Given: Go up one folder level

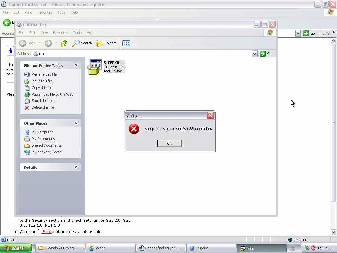Looking at the screenshot, I should pos(64,43).
